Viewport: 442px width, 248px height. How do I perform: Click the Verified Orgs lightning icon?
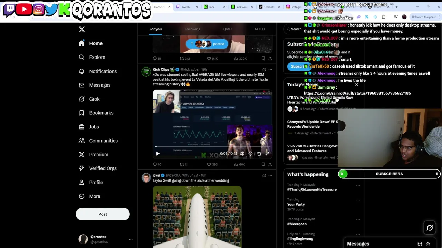coord(81,168)
